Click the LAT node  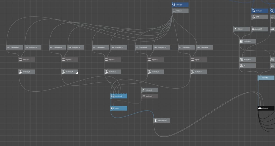click(x=260, y=17)
